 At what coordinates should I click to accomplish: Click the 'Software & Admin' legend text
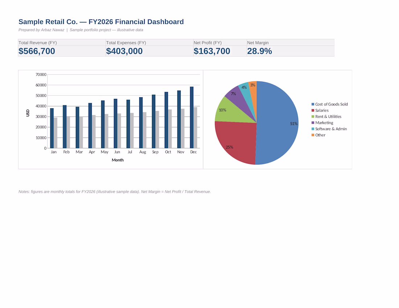(x=331, y=129)
